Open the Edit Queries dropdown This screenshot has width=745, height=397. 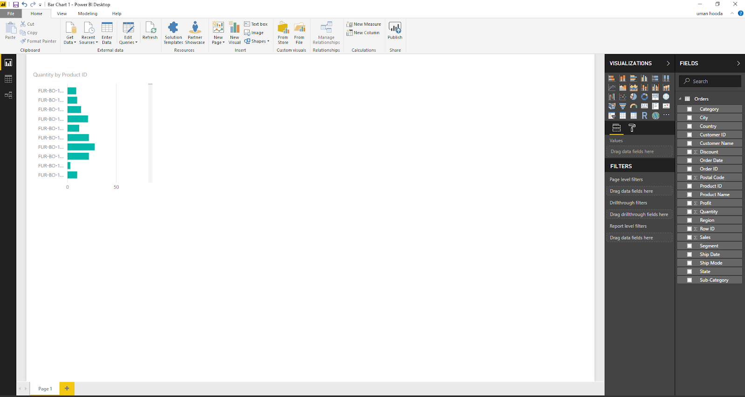[x=128, y=33]
